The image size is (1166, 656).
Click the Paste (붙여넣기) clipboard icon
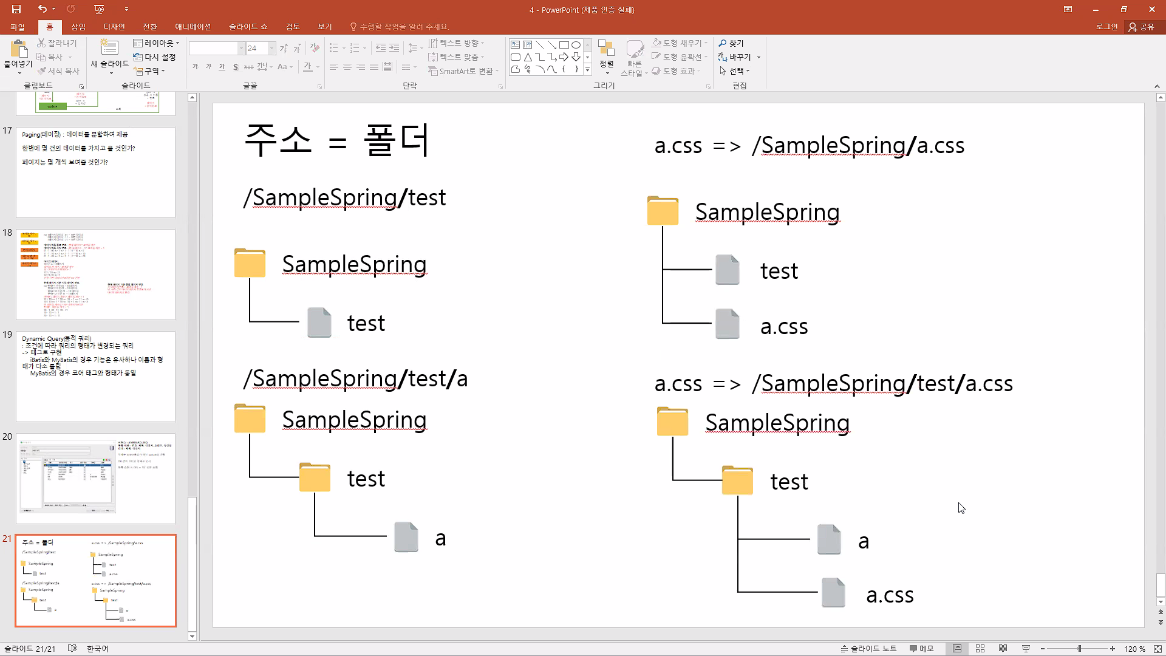coord(18,50)
